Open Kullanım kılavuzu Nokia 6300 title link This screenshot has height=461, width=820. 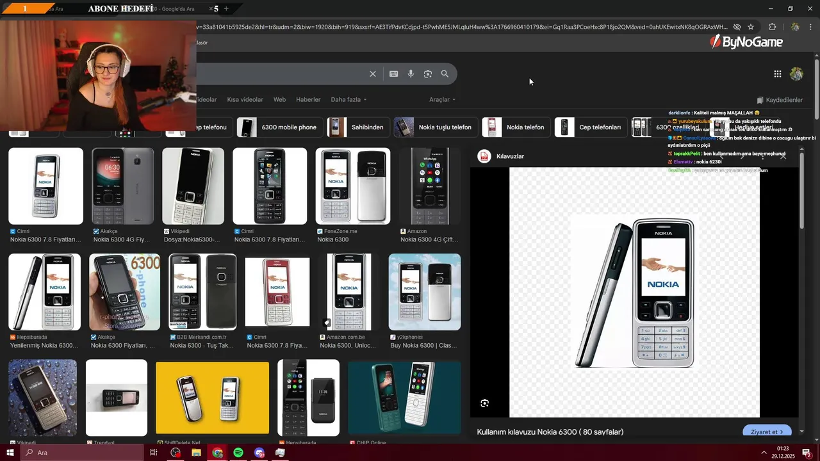550,432
